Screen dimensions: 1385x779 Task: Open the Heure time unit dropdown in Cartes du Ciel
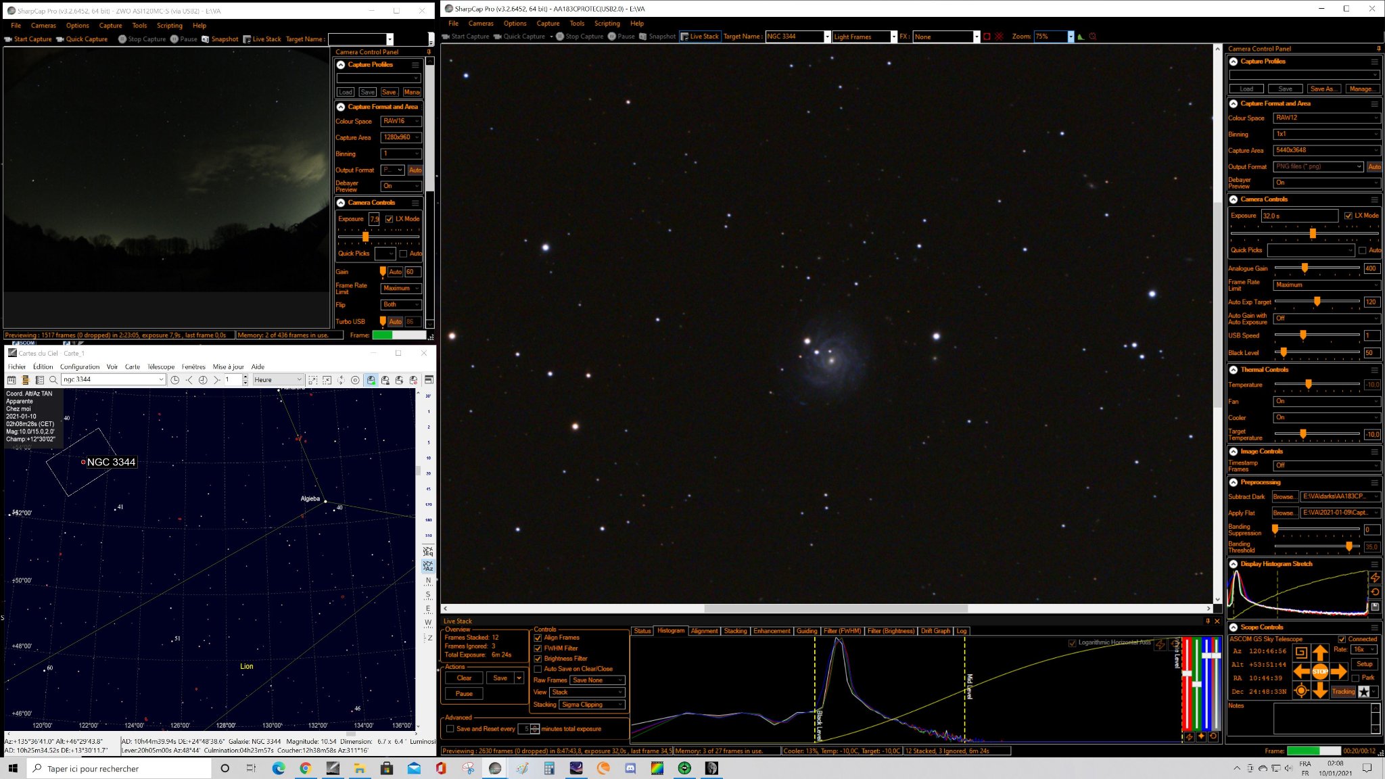277,380
